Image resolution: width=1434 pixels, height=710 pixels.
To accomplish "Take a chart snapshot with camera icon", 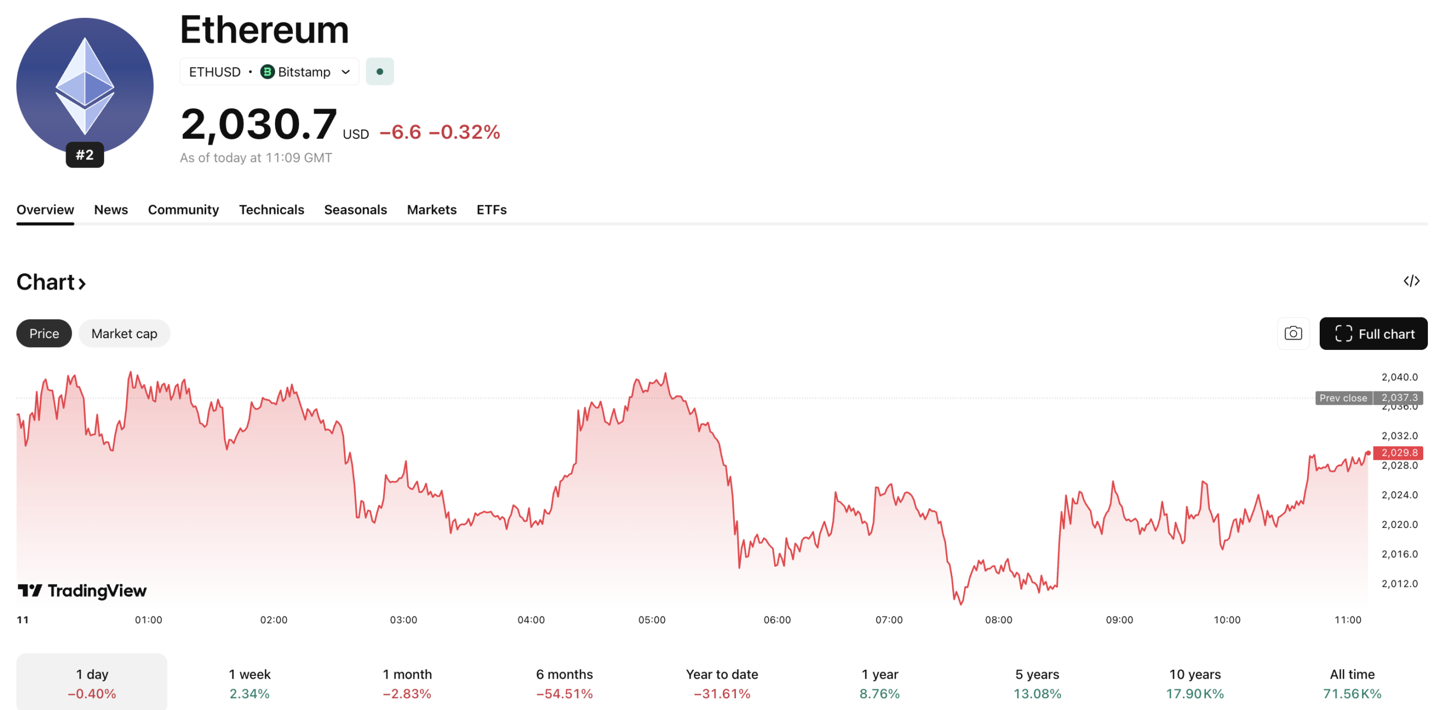I will pyautogui.click(x=1293, y=334).
